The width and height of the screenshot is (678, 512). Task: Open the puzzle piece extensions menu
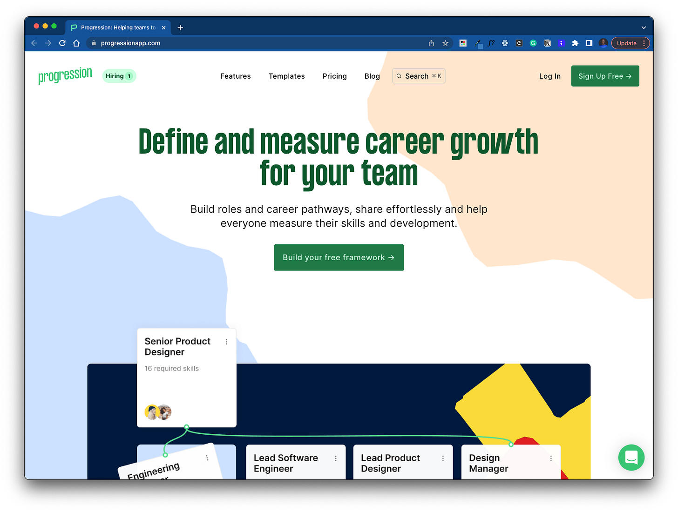(x=575, y=43)
